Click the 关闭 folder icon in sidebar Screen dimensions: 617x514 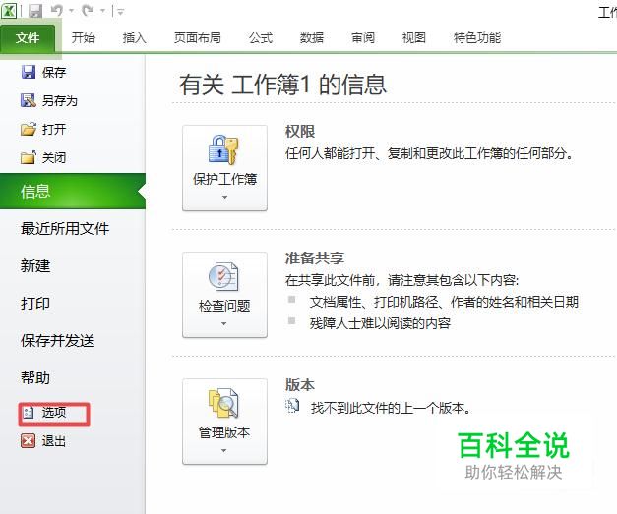point(28,157)
